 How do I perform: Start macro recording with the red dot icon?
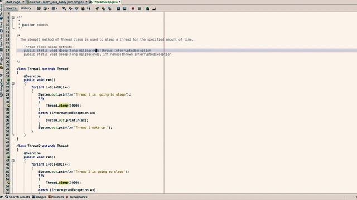pos(133,8)
